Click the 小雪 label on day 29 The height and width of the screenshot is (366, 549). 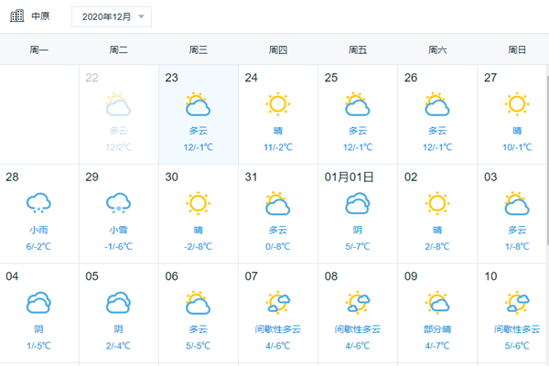pyautogui.click(x=118, y=230)
